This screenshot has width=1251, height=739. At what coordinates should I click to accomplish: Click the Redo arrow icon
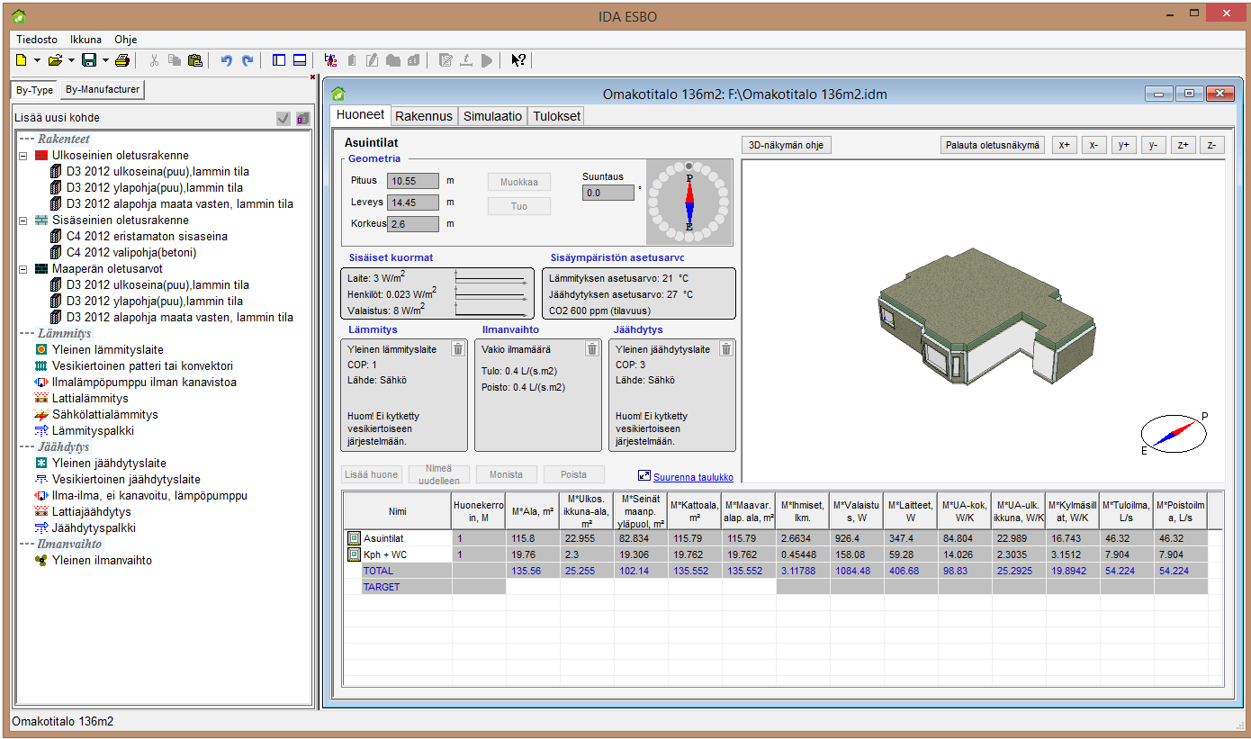247,60
